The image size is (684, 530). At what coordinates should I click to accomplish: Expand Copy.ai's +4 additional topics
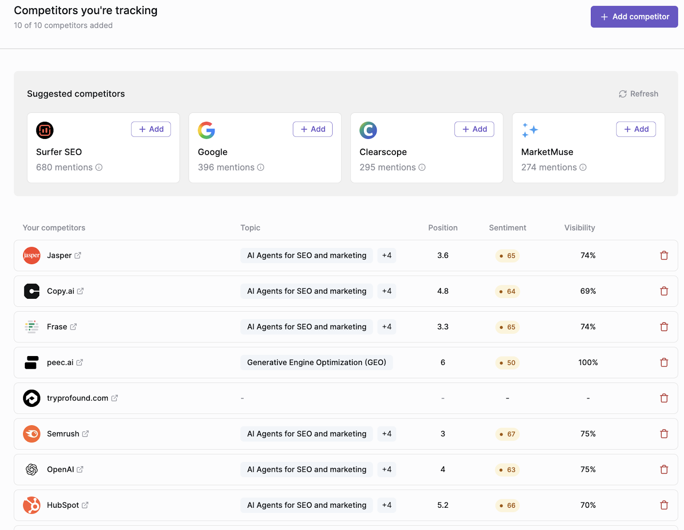tap(387, 291)
